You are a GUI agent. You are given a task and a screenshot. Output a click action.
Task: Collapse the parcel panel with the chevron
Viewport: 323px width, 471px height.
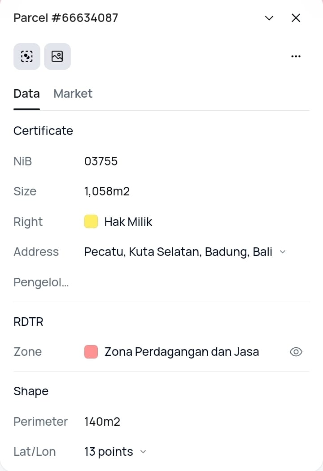tap(269, 18)
